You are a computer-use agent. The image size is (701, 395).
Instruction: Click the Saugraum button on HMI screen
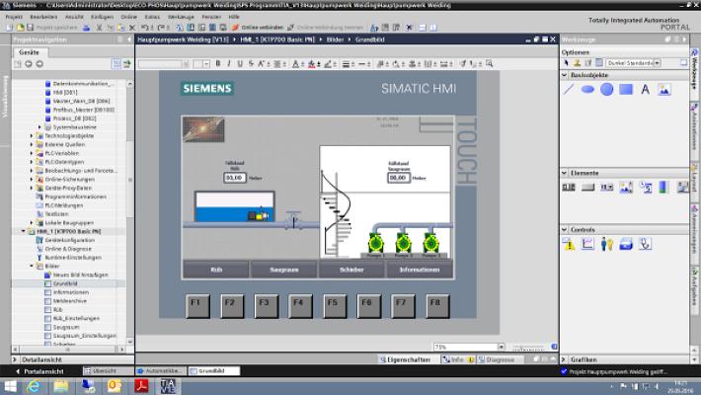[284, 270]
